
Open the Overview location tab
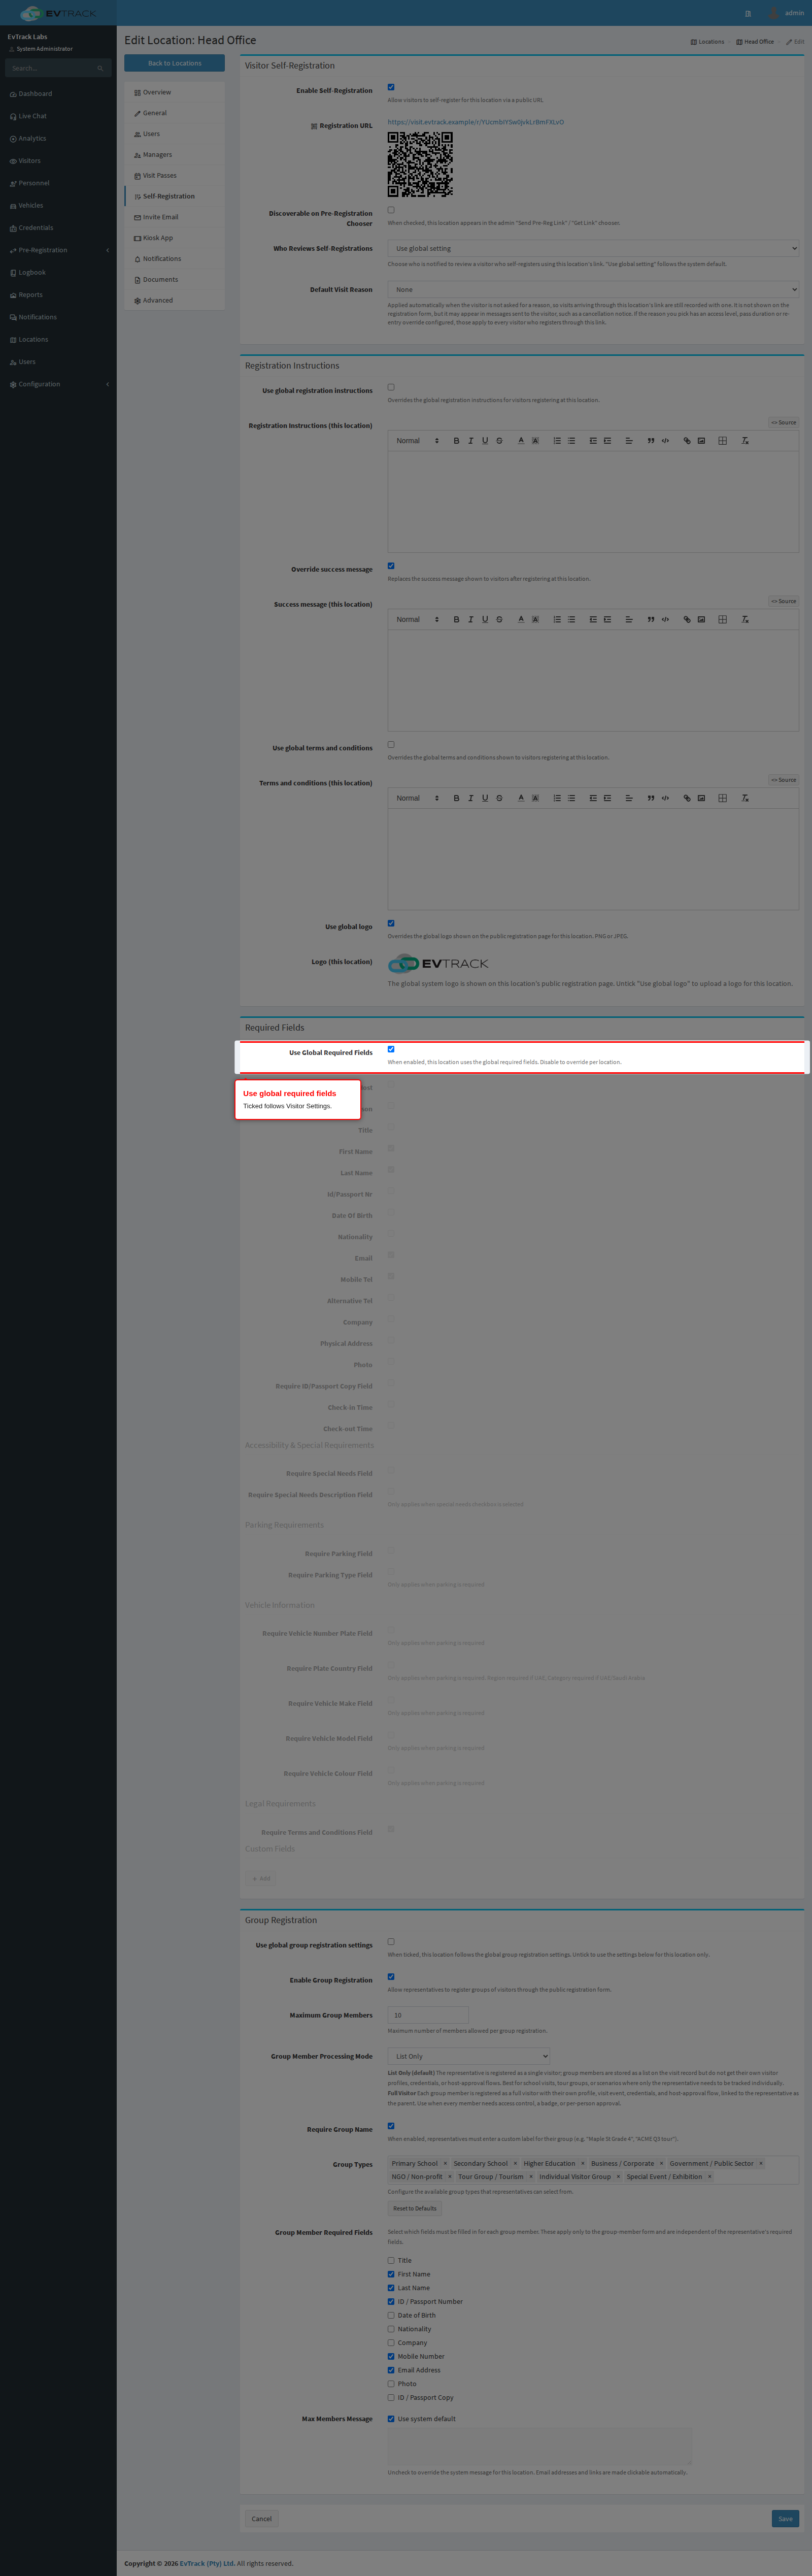coord(174,92)
